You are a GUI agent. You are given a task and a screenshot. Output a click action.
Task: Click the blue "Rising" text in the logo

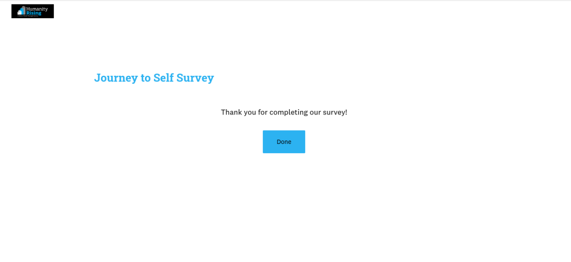[x=34, y=13]
